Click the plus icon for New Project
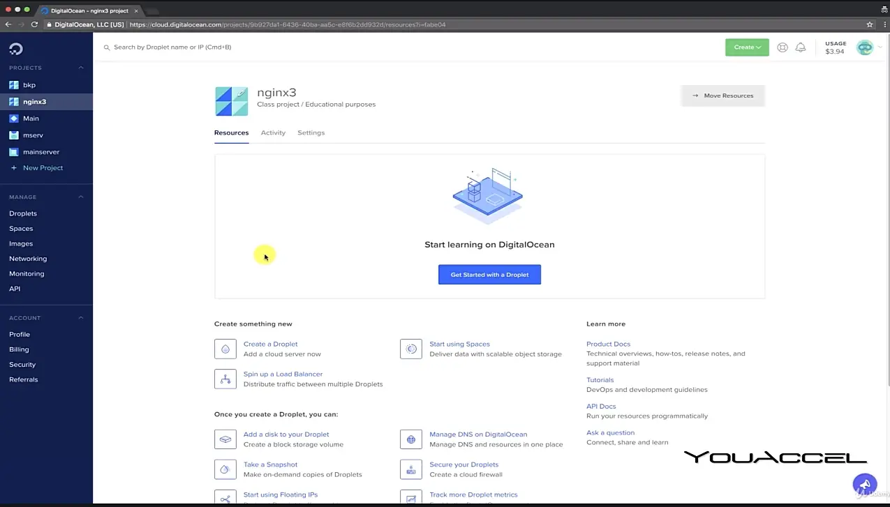This screenshot has width=890, height=507. pos(13,168)
